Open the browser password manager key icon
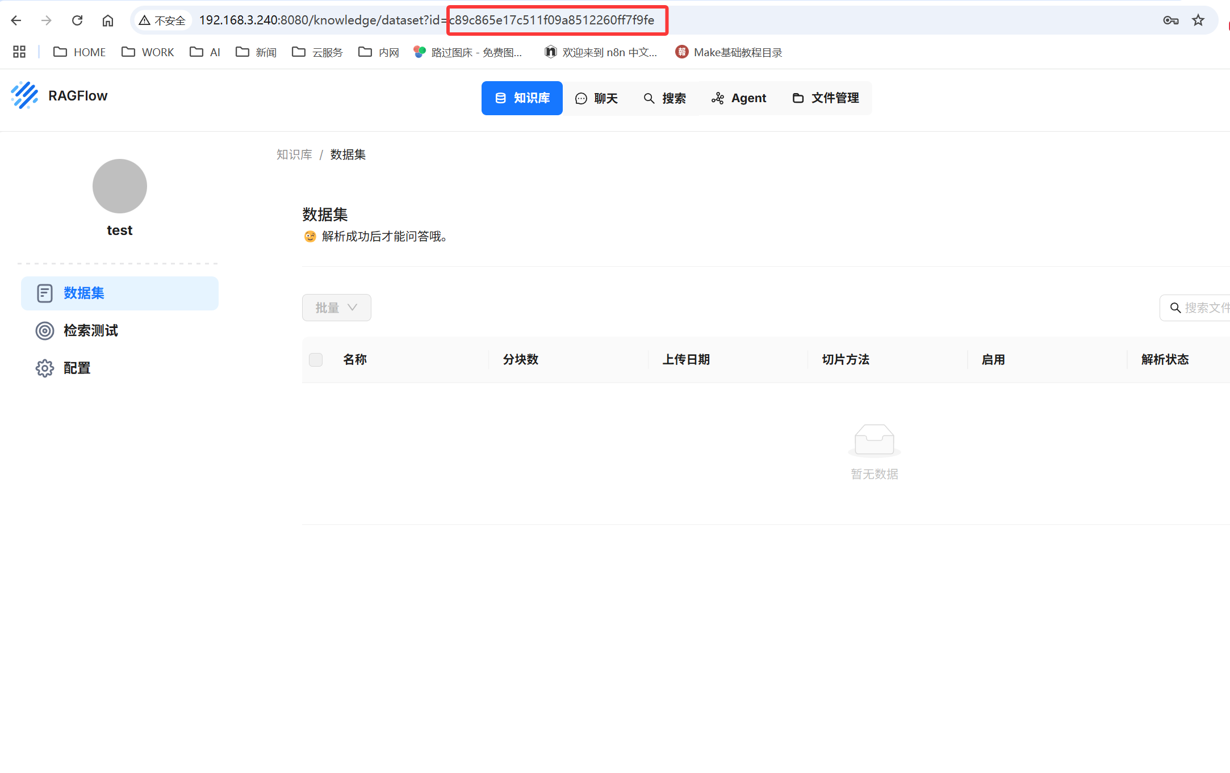 (x=1170, y=20)
